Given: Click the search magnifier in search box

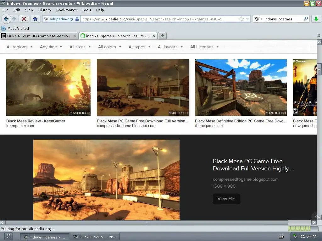Looking at the screenshot, I should [x=306, y=19].
